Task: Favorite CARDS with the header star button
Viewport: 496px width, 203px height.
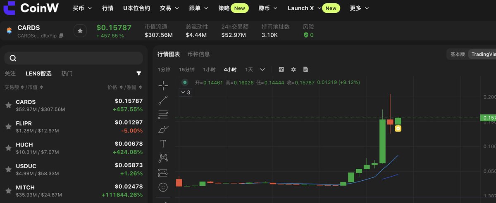Action: 80,31
